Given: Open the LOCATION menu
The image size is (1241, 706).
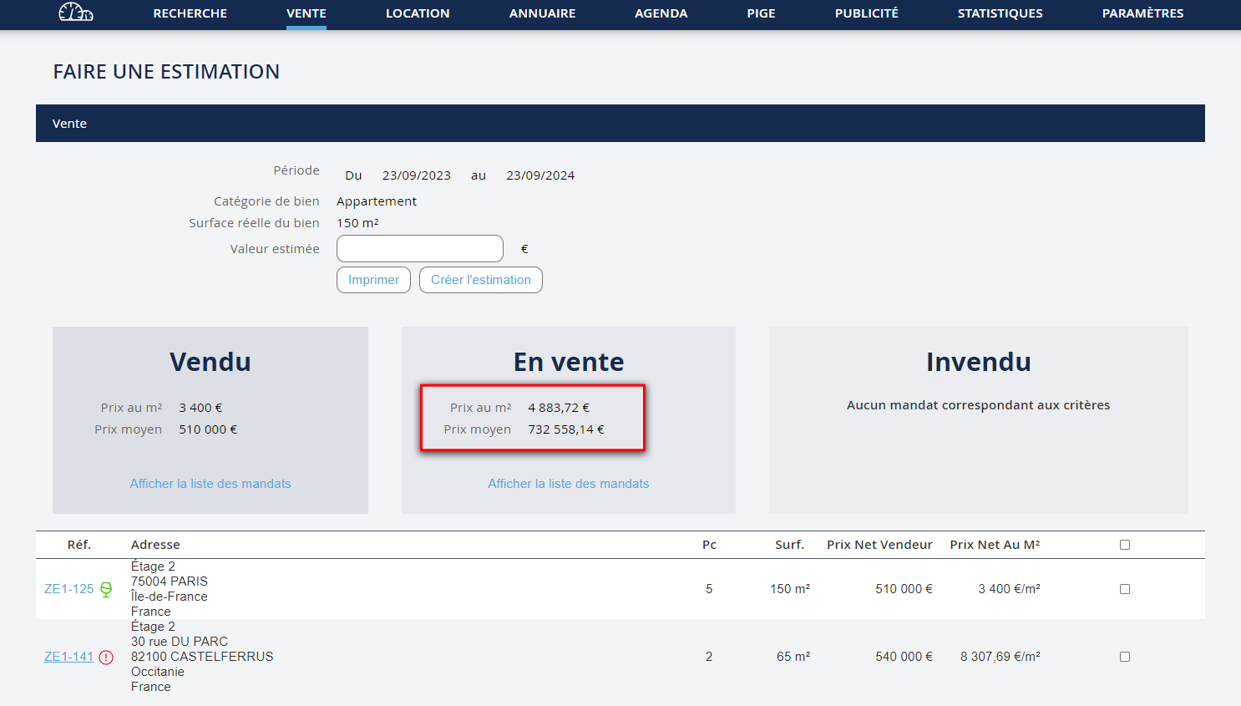Looking at the screenshot, I should click(x=418, y=13).
